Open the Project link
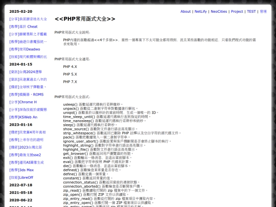Screen dimensions: 276x207 tap(237, 11)
